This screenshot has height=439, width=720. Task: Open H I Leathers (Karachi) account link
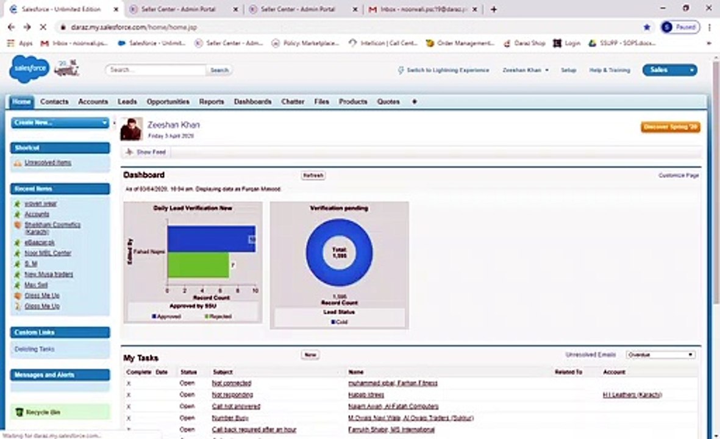632,395
